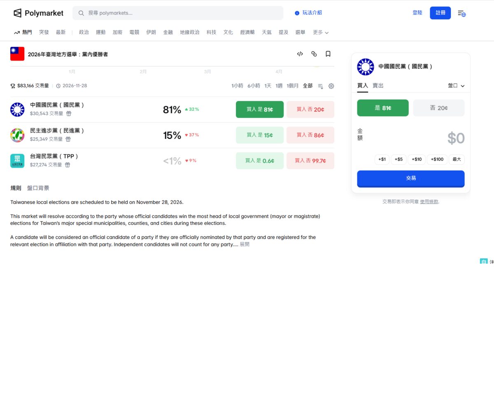
Task: Open 玩法介紹 how-it-works link
Action: pyautogui.click(x=312, y=13)
